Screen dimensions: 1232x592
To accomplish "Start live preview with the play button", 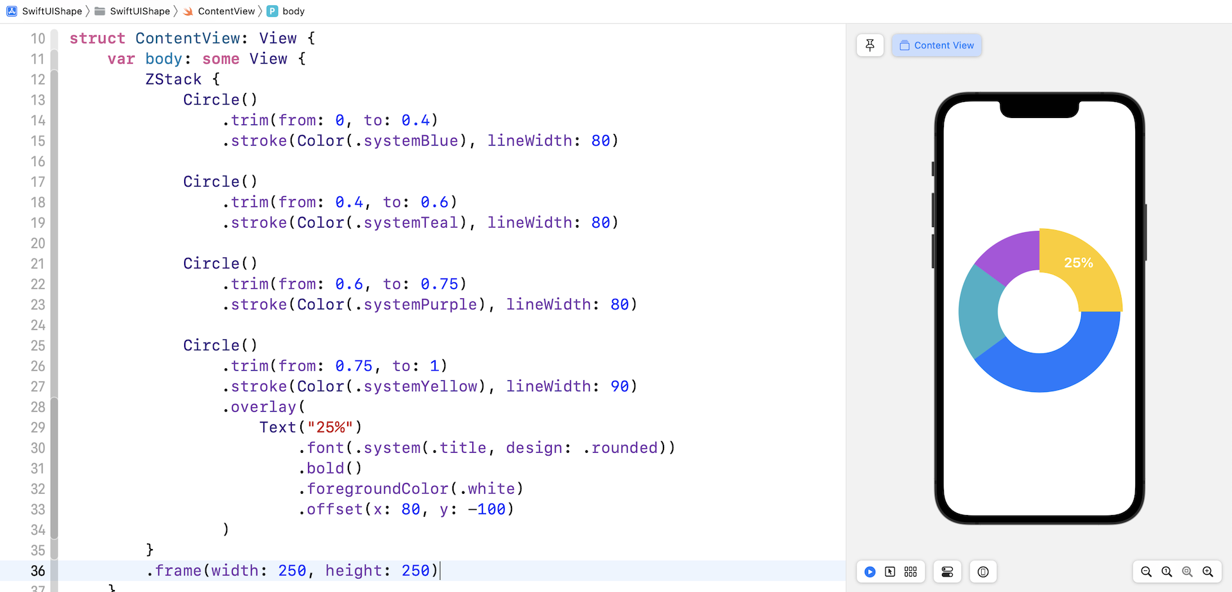I will [870, 571].
